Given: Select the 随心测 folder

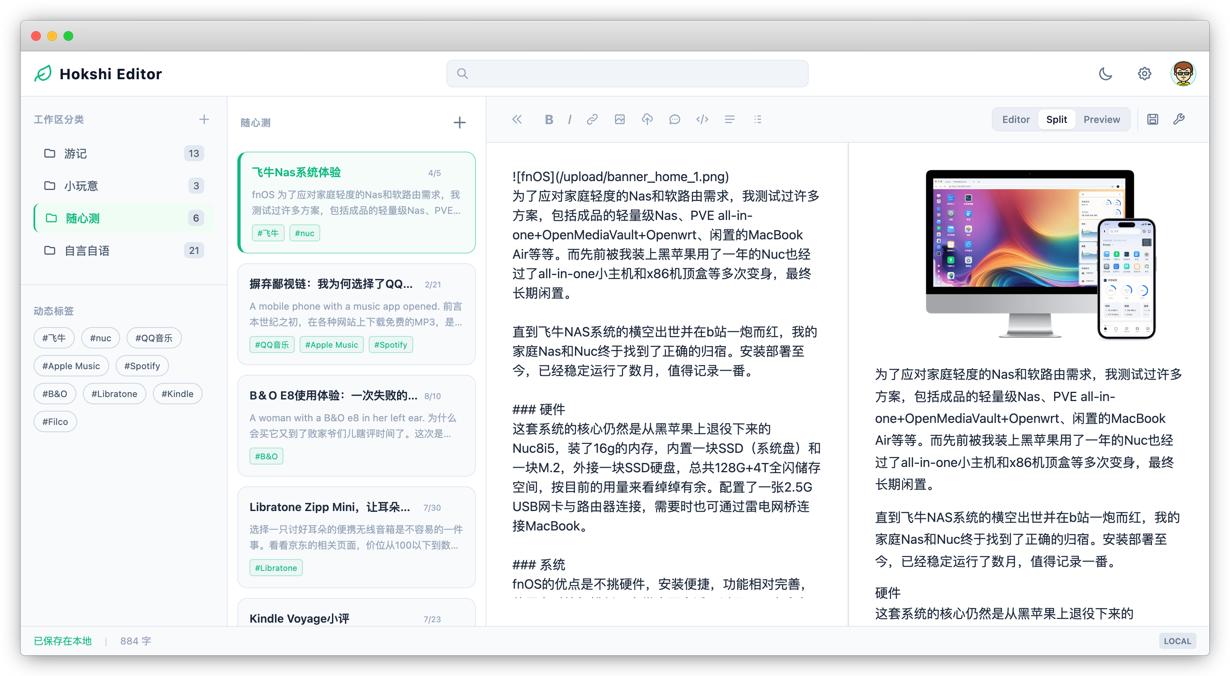Looking at the screenshot, I should pos(123,218).
